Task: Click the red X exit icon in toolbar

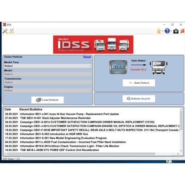Action: coord(182,31)
